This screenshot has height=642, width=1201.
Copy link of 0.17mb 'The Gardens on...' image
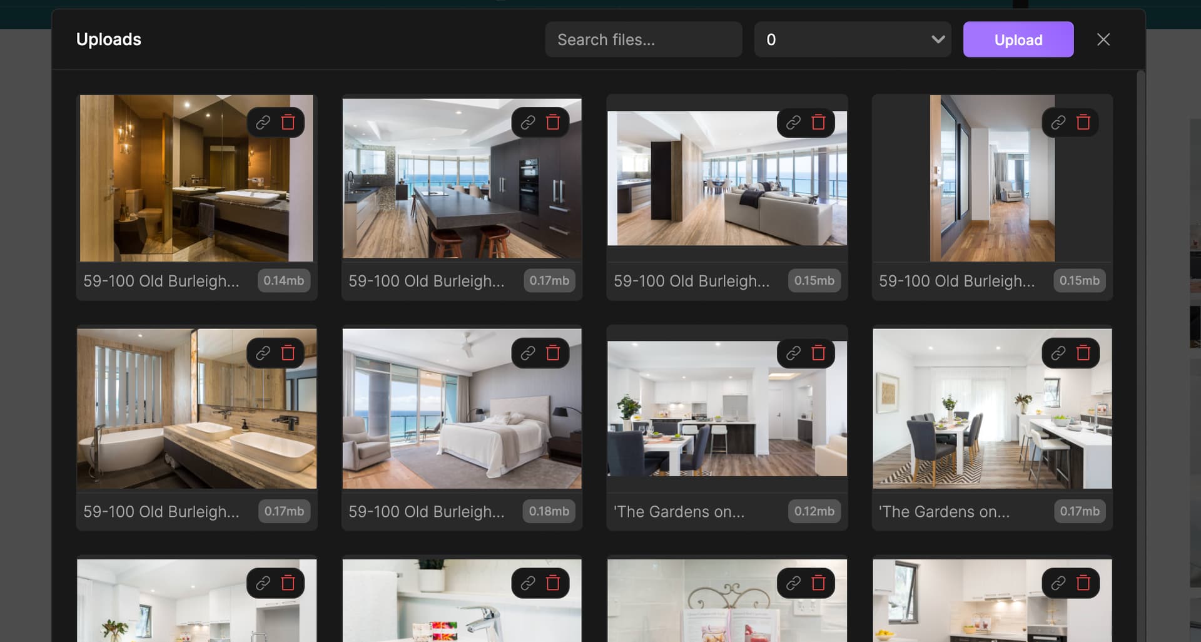(x=1058, y=353)
